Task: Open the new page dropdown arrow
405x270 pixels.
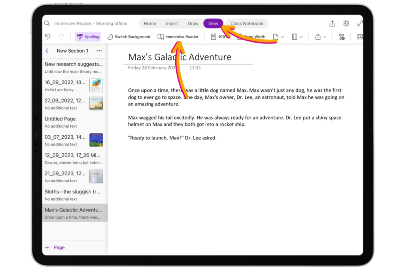Action: [x=283, y=36]
